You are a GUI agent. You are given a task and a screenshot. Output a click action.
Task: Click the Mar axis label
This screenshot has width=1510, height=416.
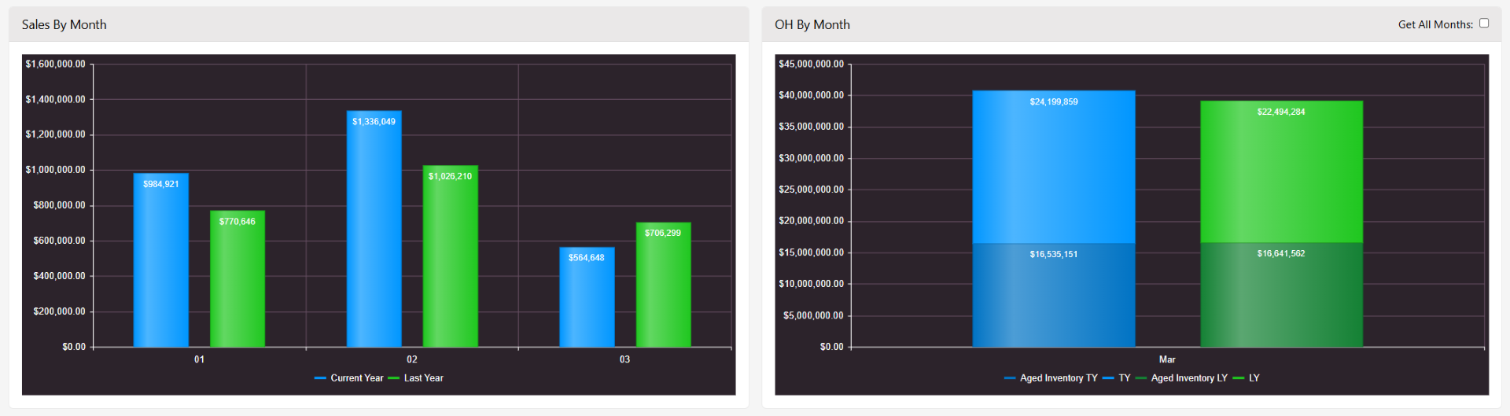(x=1167, y=359)
